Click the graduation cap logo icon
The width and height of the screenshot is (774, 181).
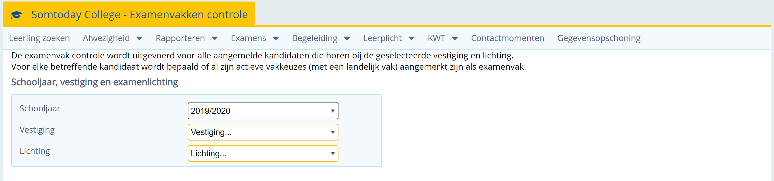pyautogui.click(x=16, y=15)
